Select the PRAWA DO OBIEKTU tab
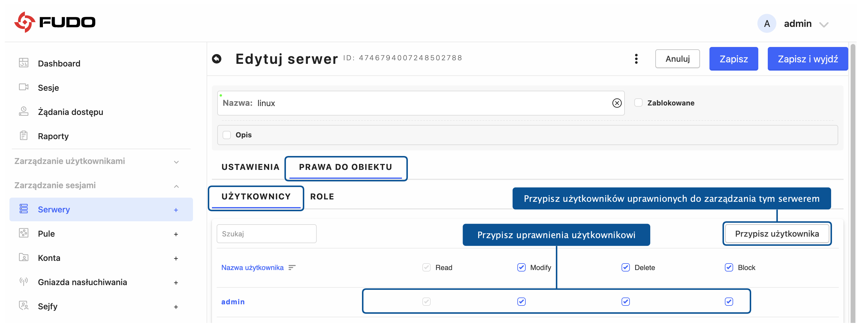The image size is (861, 330). coord(345,167)
